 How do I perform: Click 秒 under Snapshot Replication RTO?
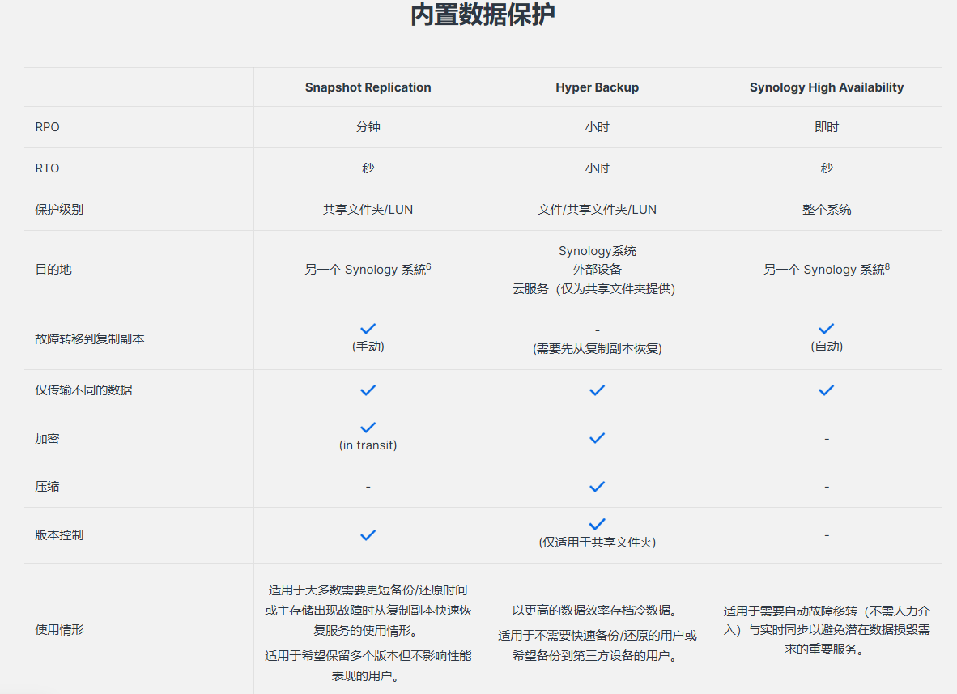[x=368, y=168]
